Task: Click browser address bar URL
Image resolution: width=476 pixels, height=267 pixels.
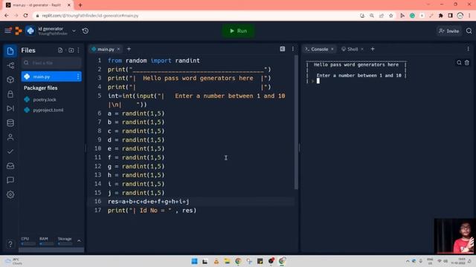Action: pos(90,16)
